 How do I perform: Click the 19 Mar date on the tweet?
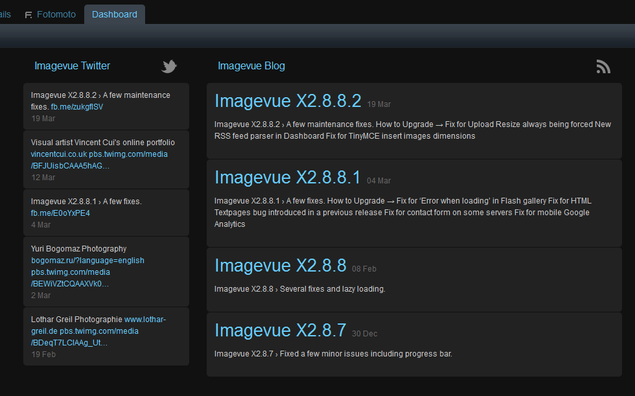pyautogui.click(x=43, y=119)
